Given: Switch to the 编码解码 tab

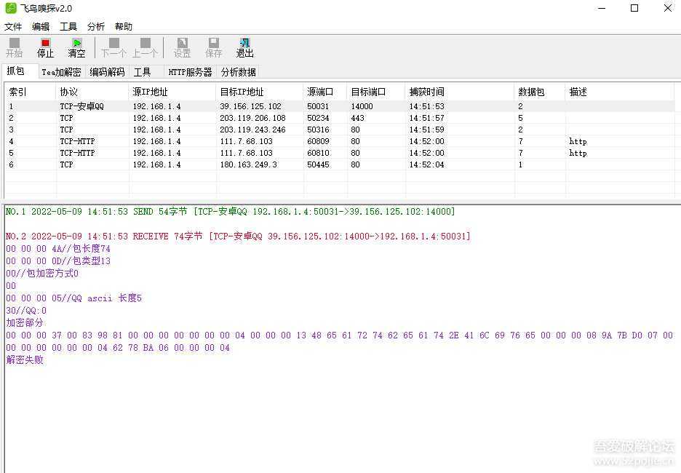Looking at the screenshot, I should pos(107,72).
